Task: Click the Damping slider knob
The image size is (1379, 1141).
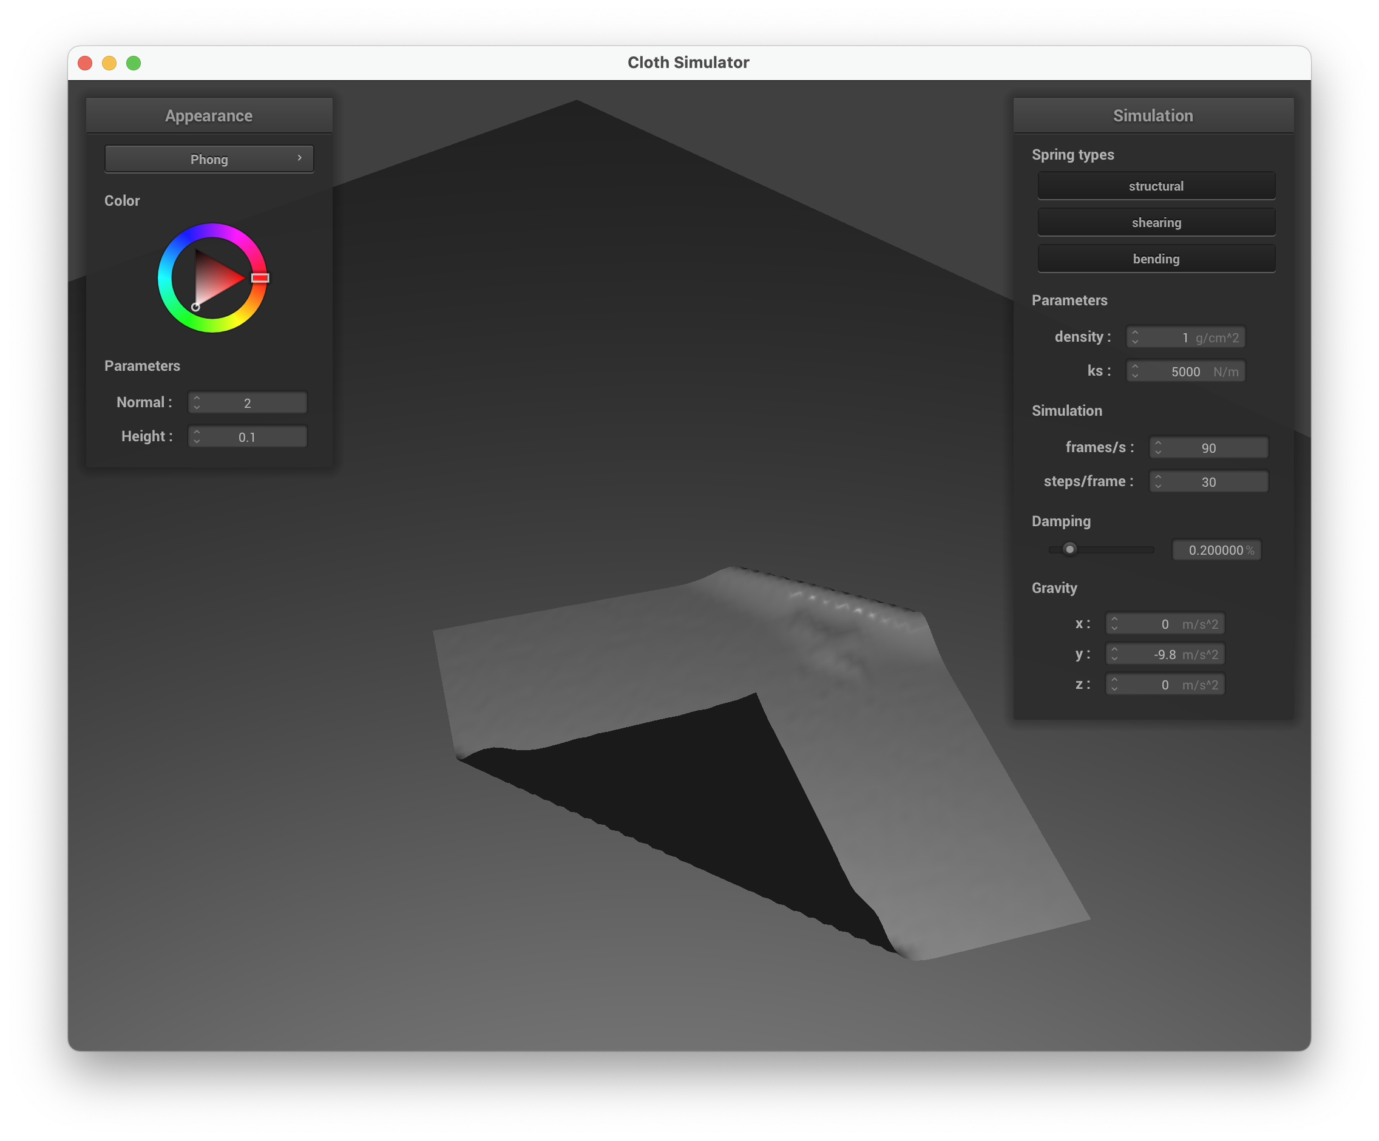Action: tap(1069, 549)
